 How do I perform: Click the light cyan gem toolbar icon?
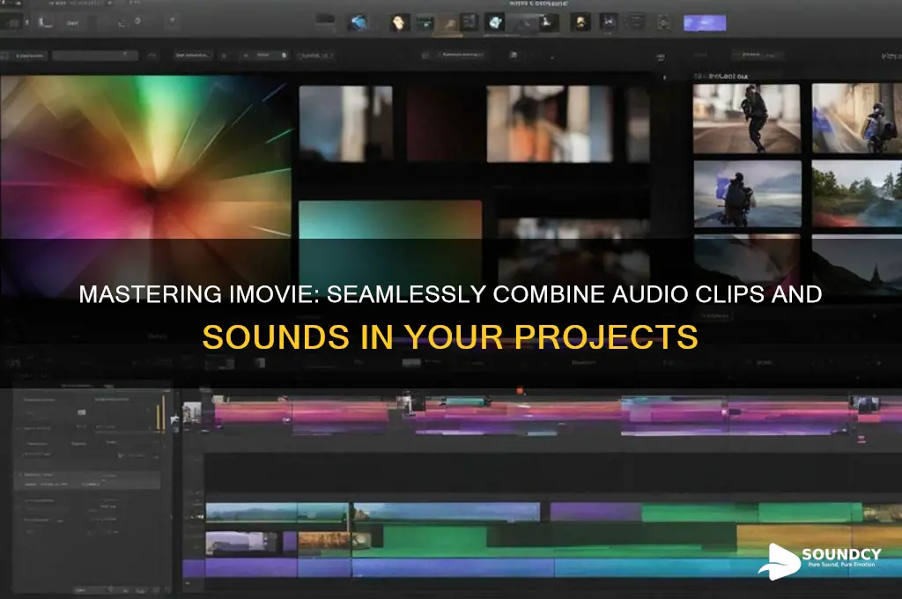[495, 22]
